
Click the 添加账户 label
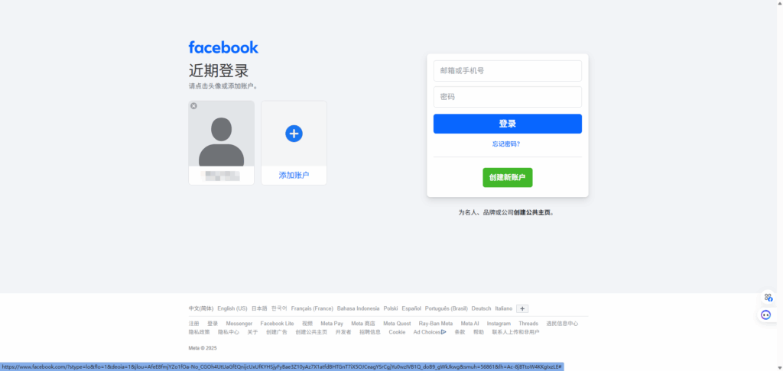coord(294,175)
